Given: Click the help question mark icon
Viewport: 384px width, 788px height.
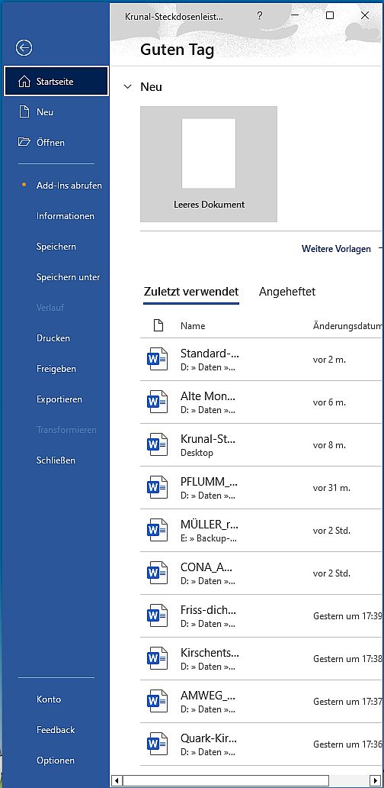Looking at the screenshot, I should pos(259,15).
